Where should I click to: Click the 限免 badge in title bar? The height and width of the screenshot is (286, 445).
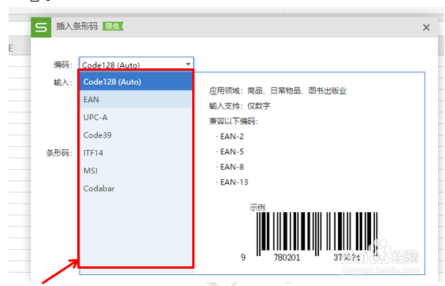(x=113, y=27)
